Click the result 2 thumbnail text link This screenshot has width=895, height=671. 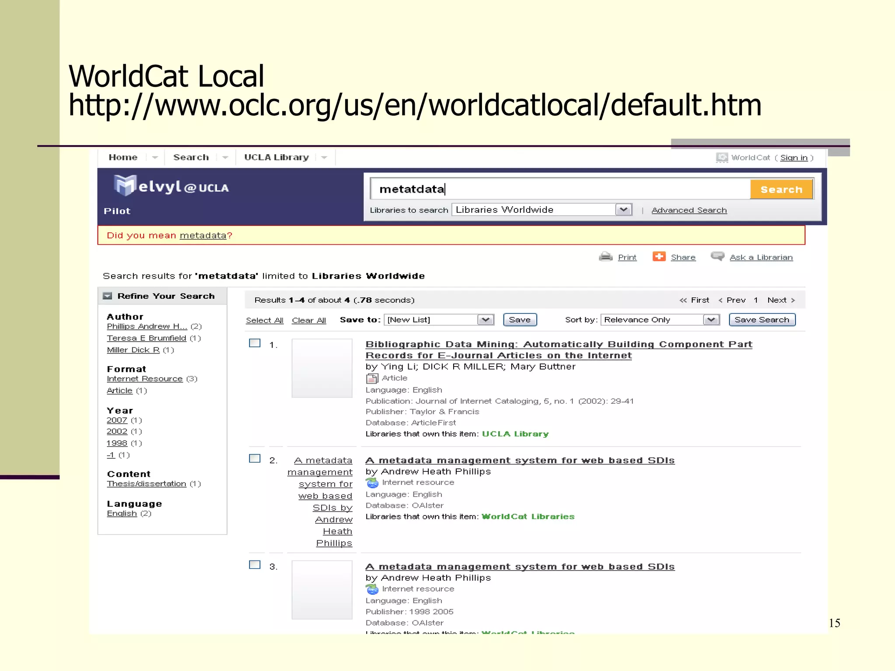(x=320, y=502)
